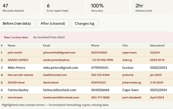
Task: Select the Name column header
Action: pos(12,46)
